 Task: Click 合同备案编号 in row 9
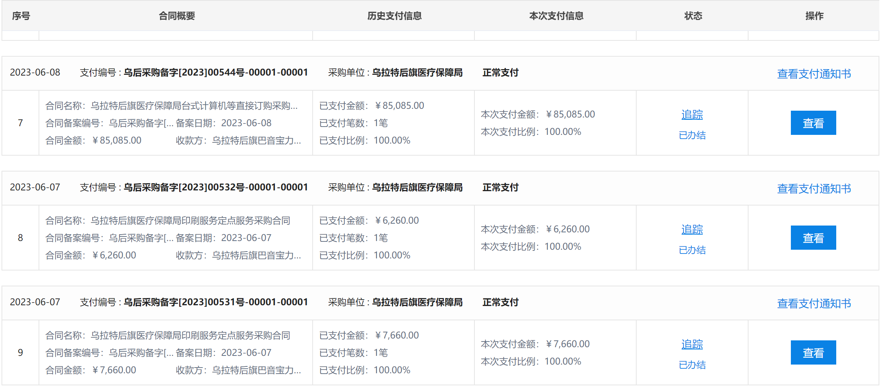(x=109, y=352)
